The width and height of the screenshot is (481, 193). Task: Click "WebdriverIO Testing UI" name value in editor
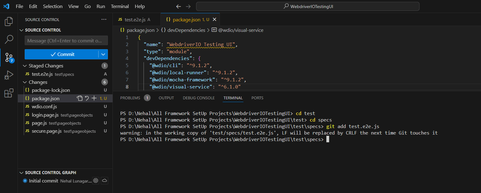(202, 44)
